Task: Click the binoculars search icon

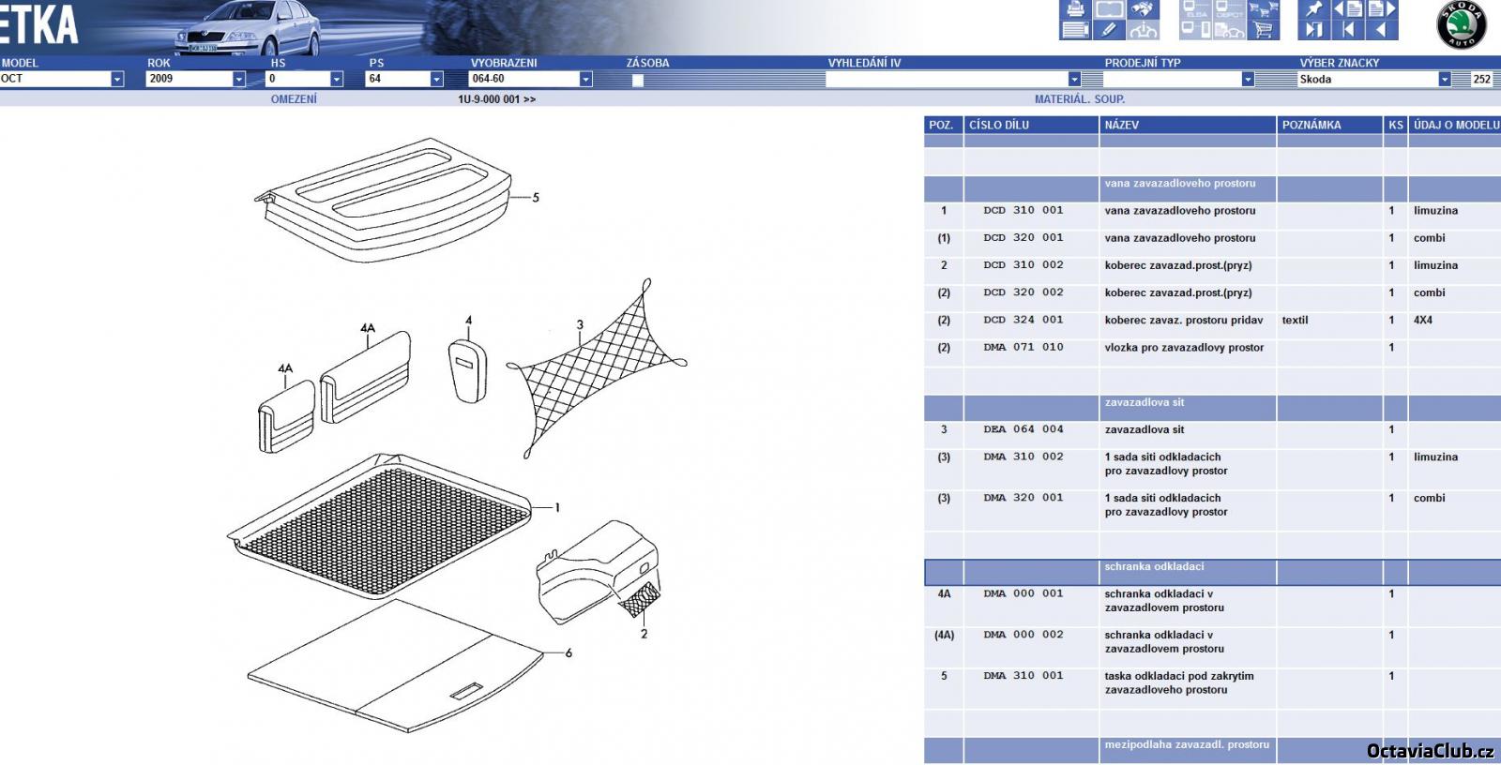Action: (x=1143, y=10)
